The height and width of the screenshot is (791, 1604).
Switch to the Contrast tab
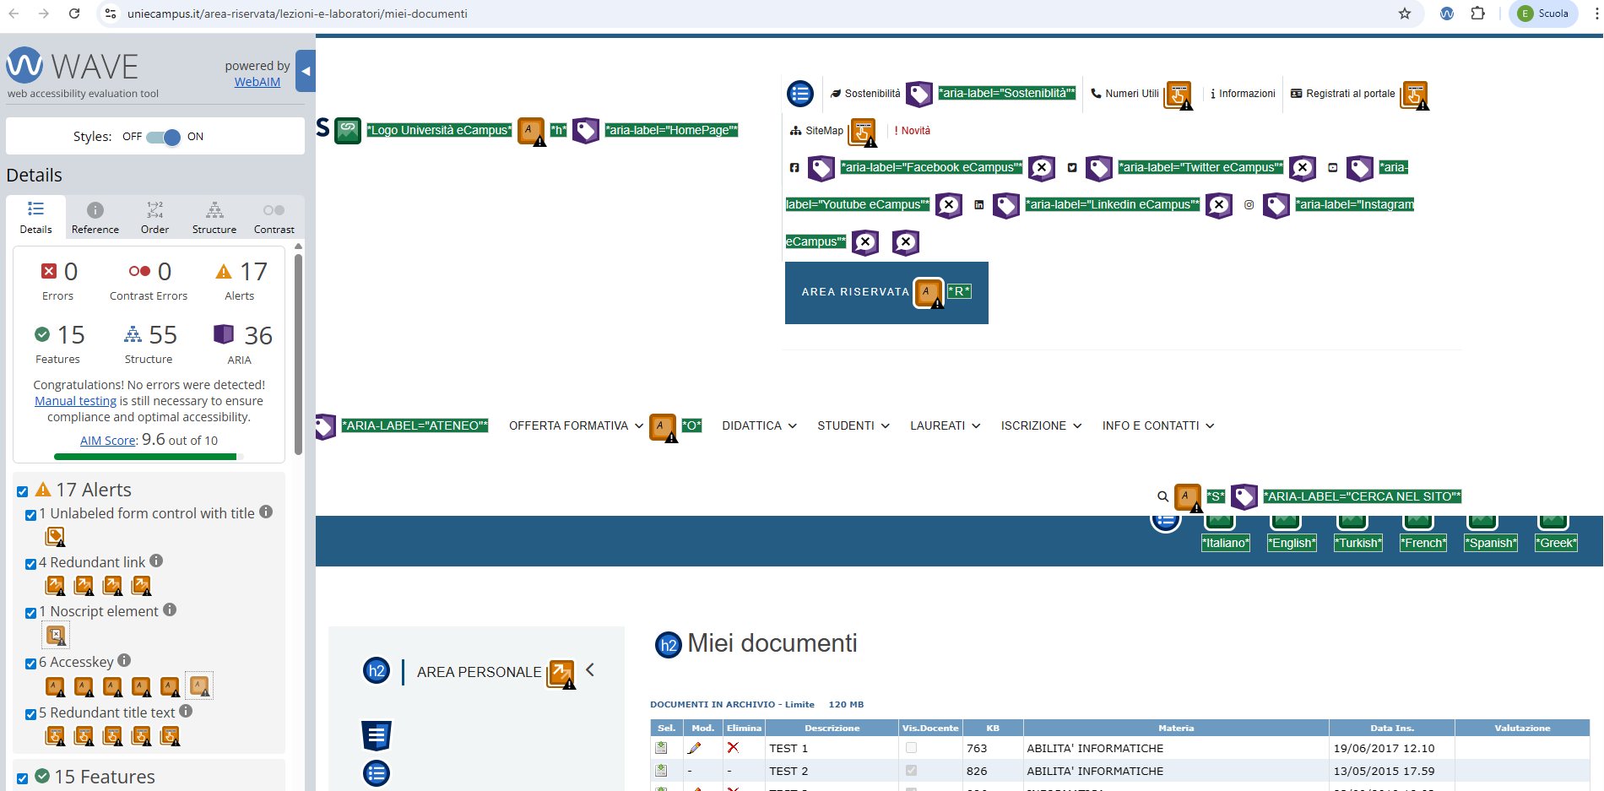tap(274, 217)
